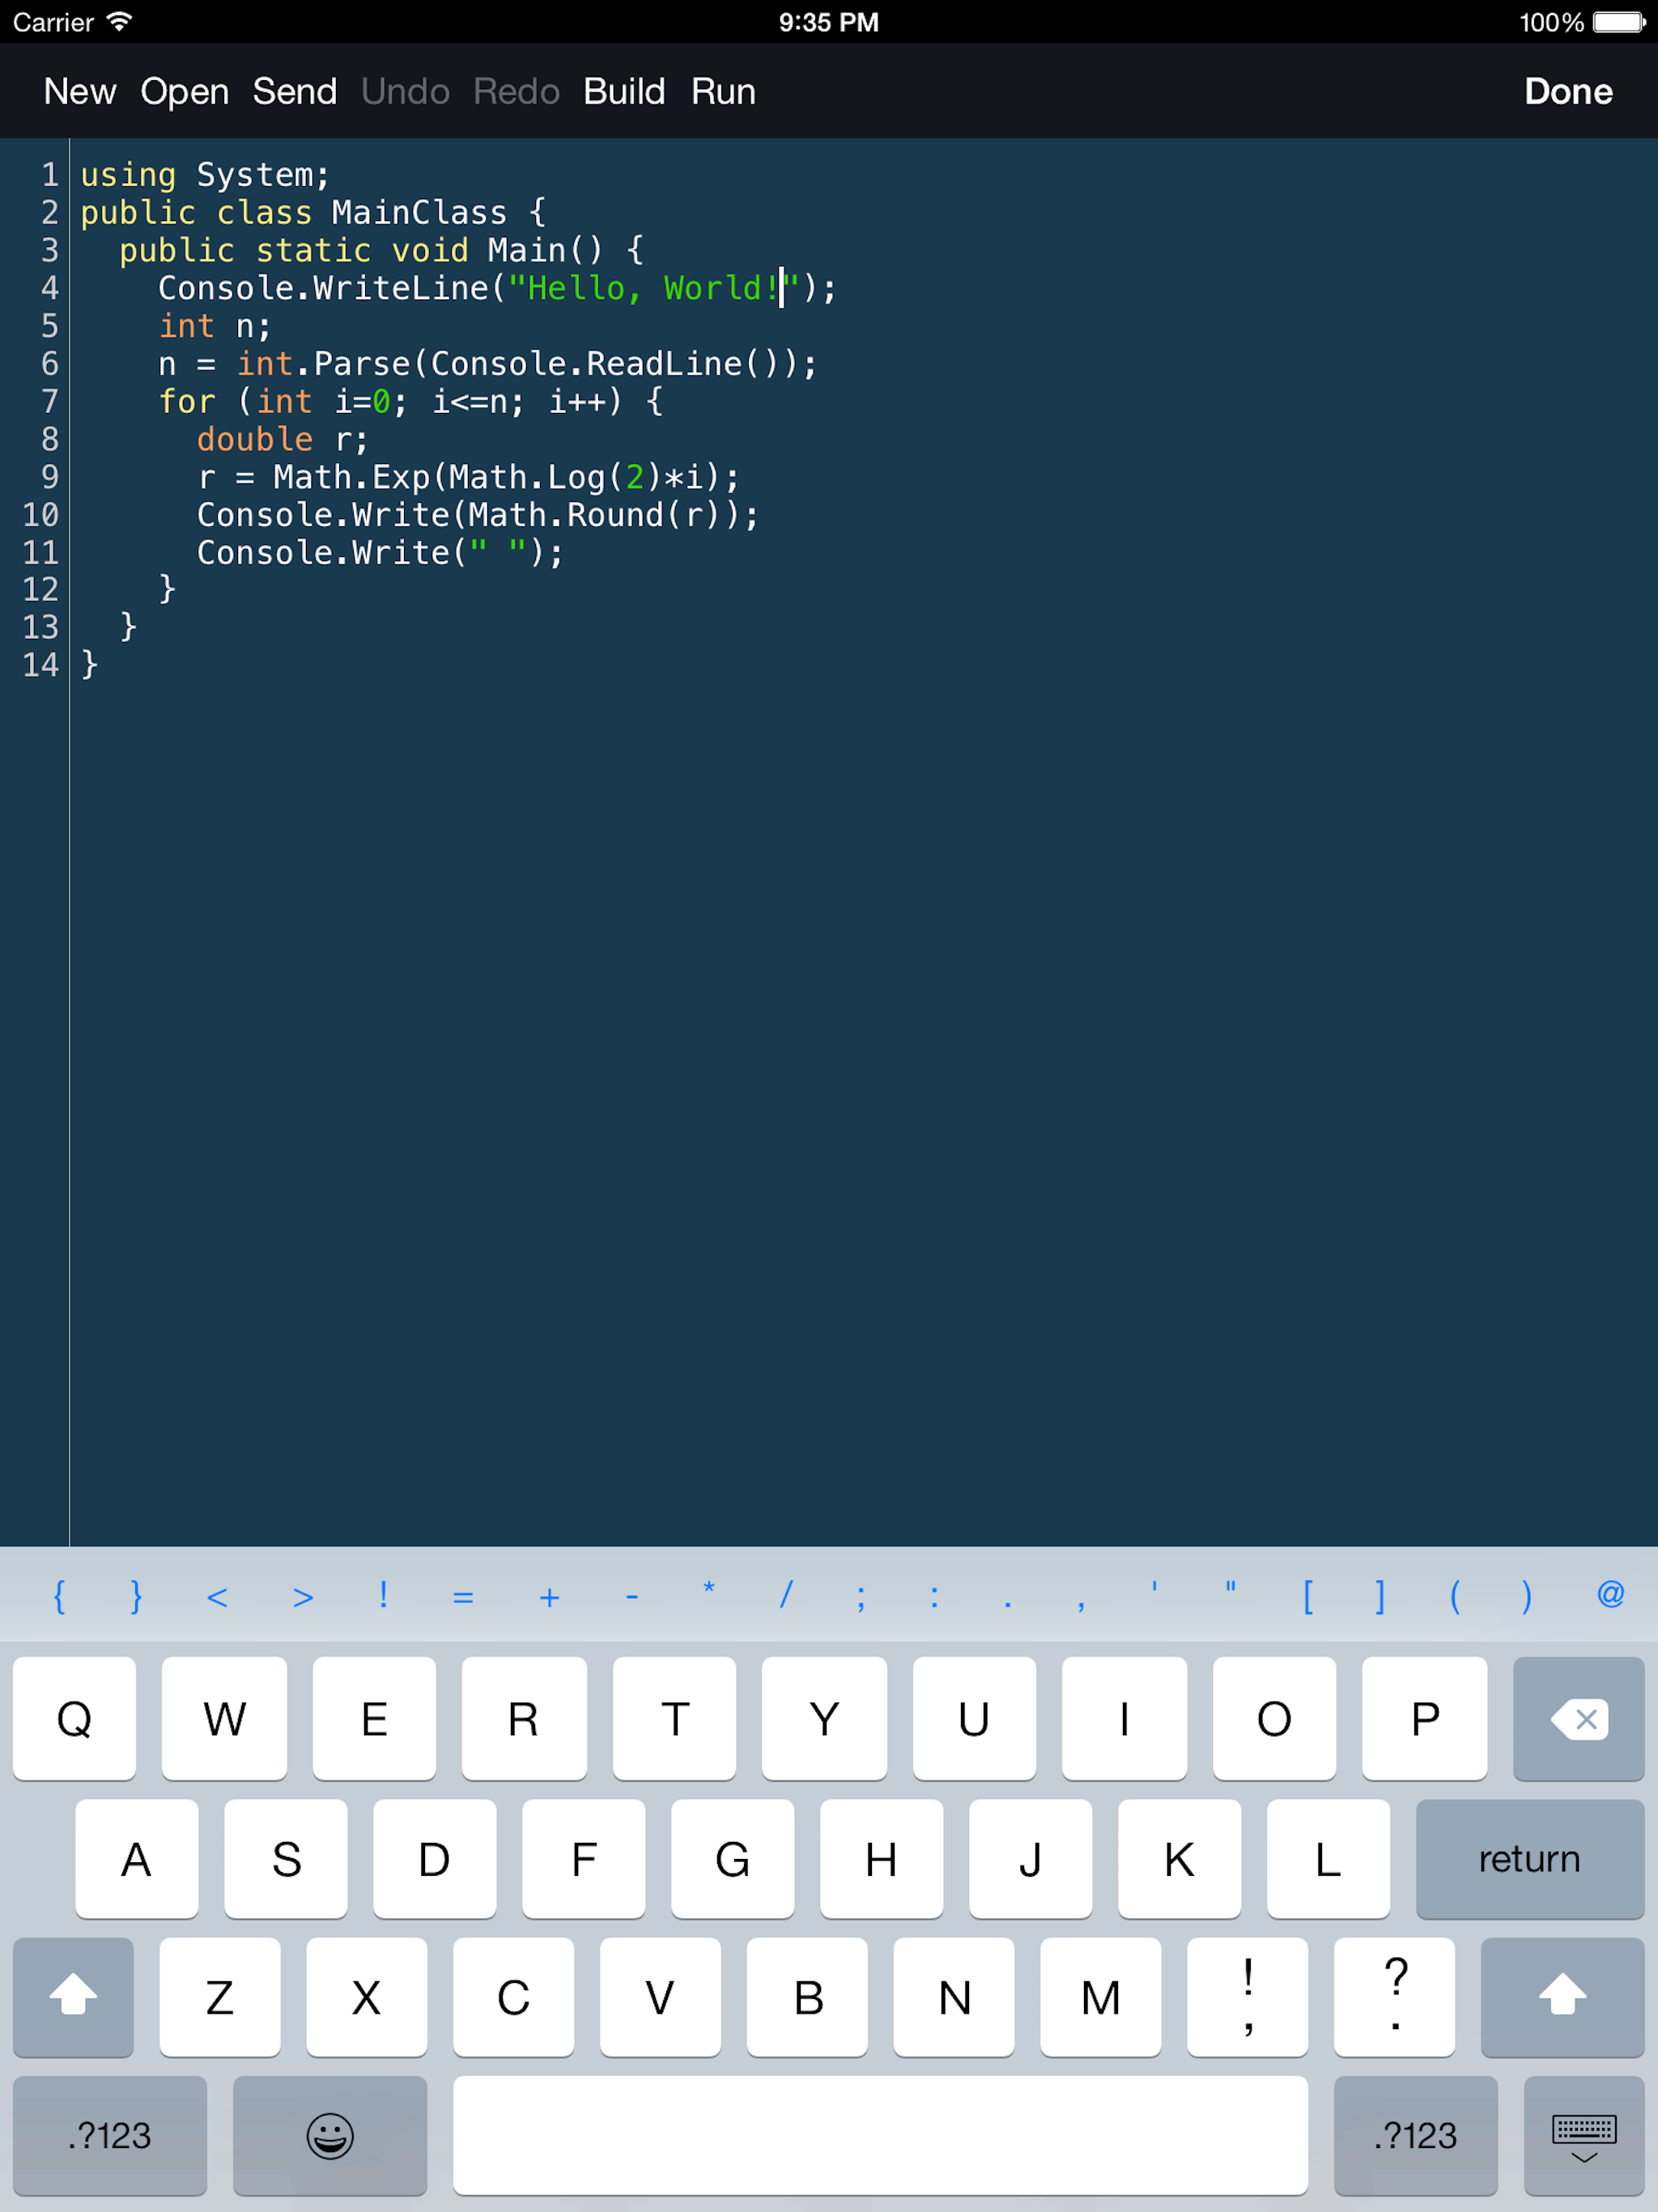Run the program
The width and height of the screenshot is (1658, 2212).
(x=723, y=92)
